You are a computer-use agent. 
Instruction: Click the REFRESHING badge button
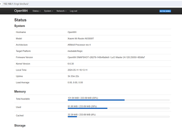(x=165, y=11)
